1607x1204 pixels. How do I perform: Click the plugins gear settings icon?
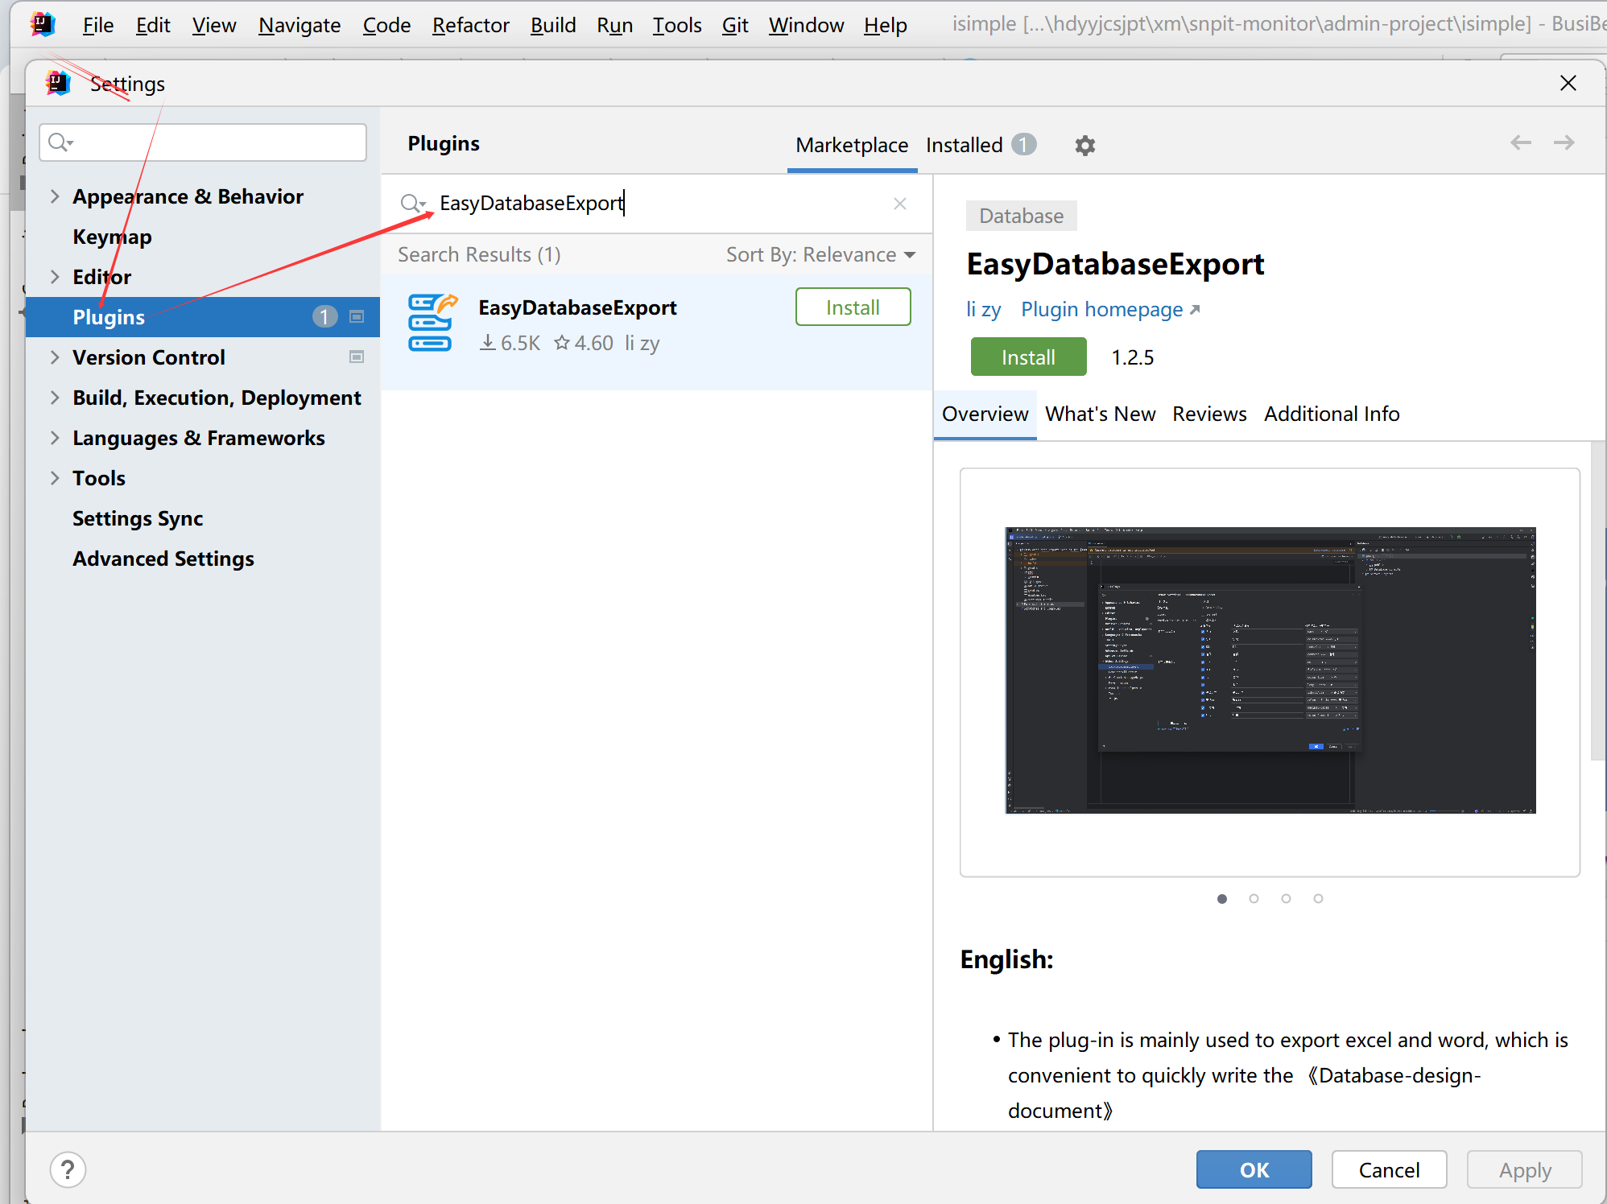tap(1084, 146)
